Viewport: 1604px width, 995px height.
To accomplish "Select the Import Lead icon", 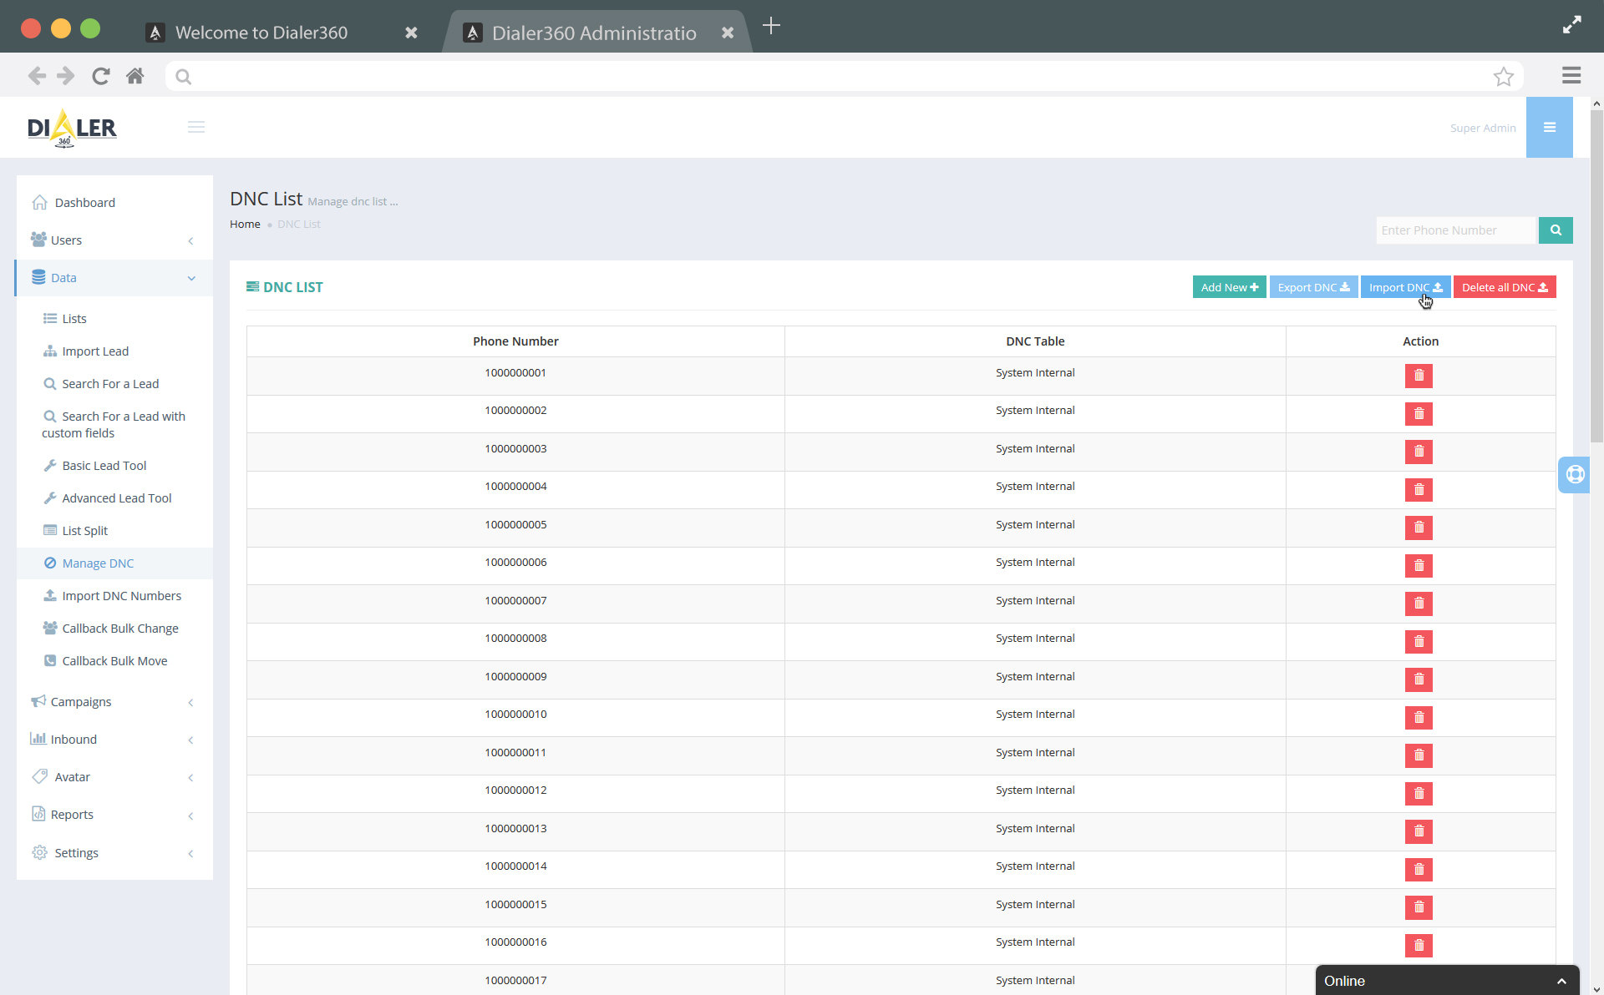I will coord(50,351).
